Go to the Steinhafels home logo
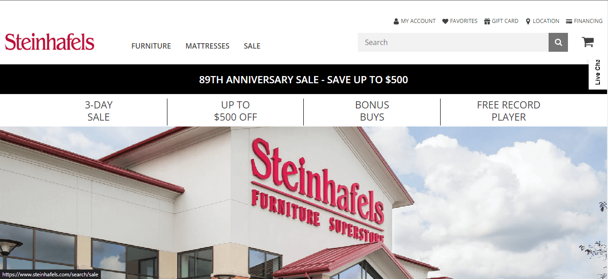Viewport: 608px width, 279px height. tap(50, 41)
